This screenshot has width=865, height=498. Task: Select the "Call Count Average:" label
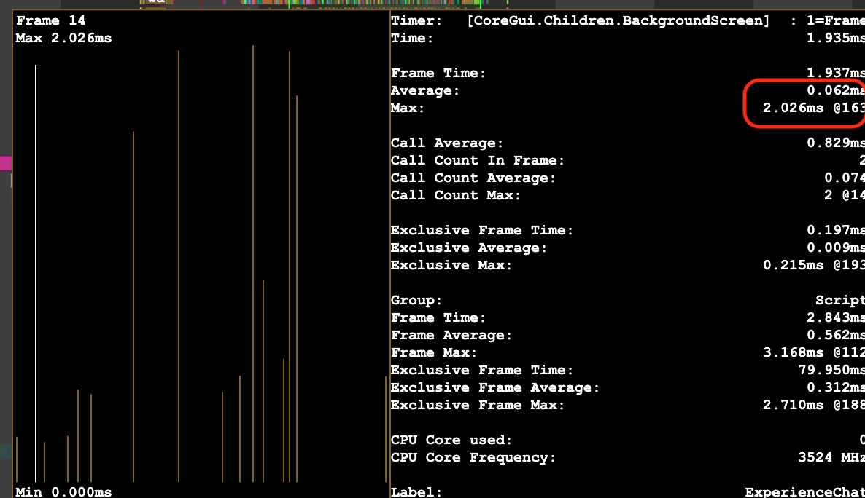coord(473,178)
